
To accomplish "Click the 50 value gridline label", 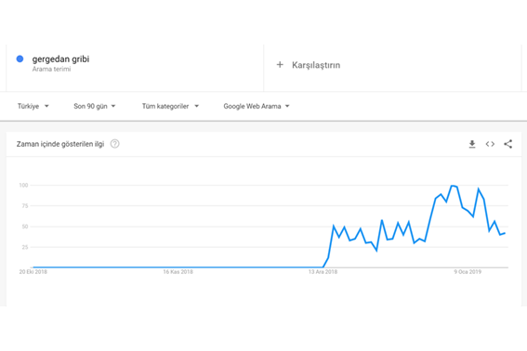I will point(25,227).
